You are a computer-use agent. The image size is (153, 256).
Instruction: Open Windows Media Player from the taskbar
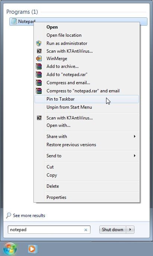pos(33,249)
